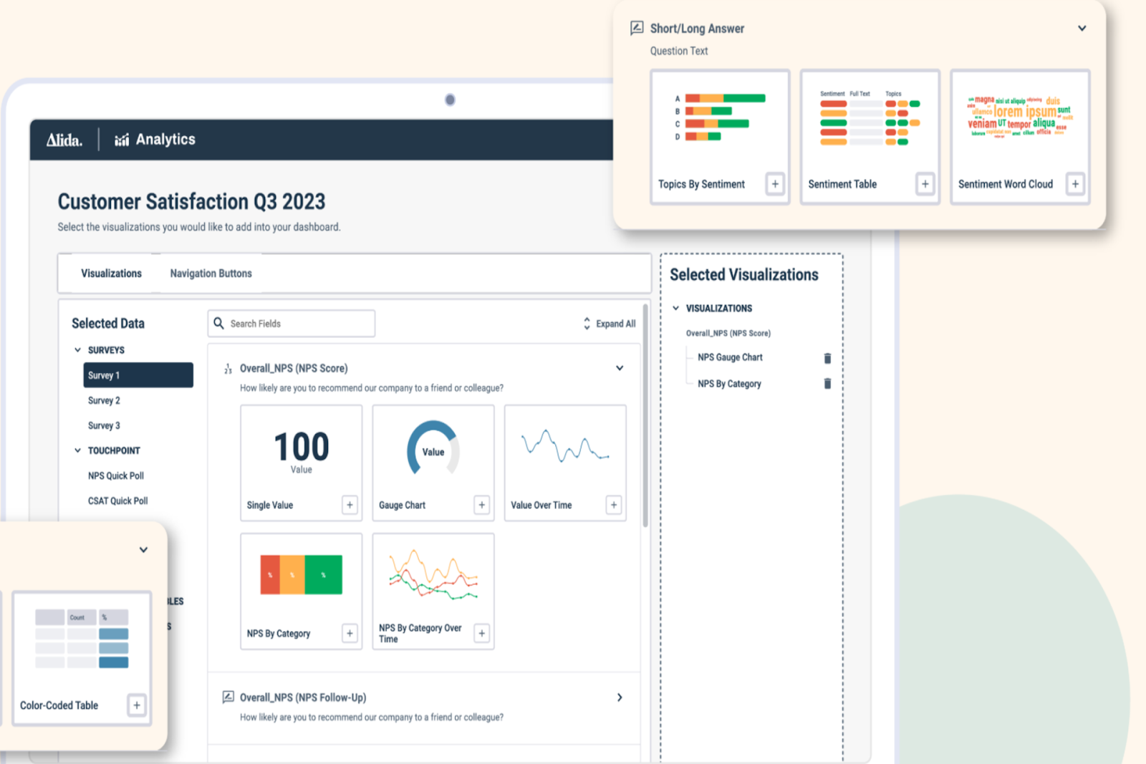Open the Sentiment Word Cloud thumbnail
The image size is (1146, 764).
point(1020,118)
